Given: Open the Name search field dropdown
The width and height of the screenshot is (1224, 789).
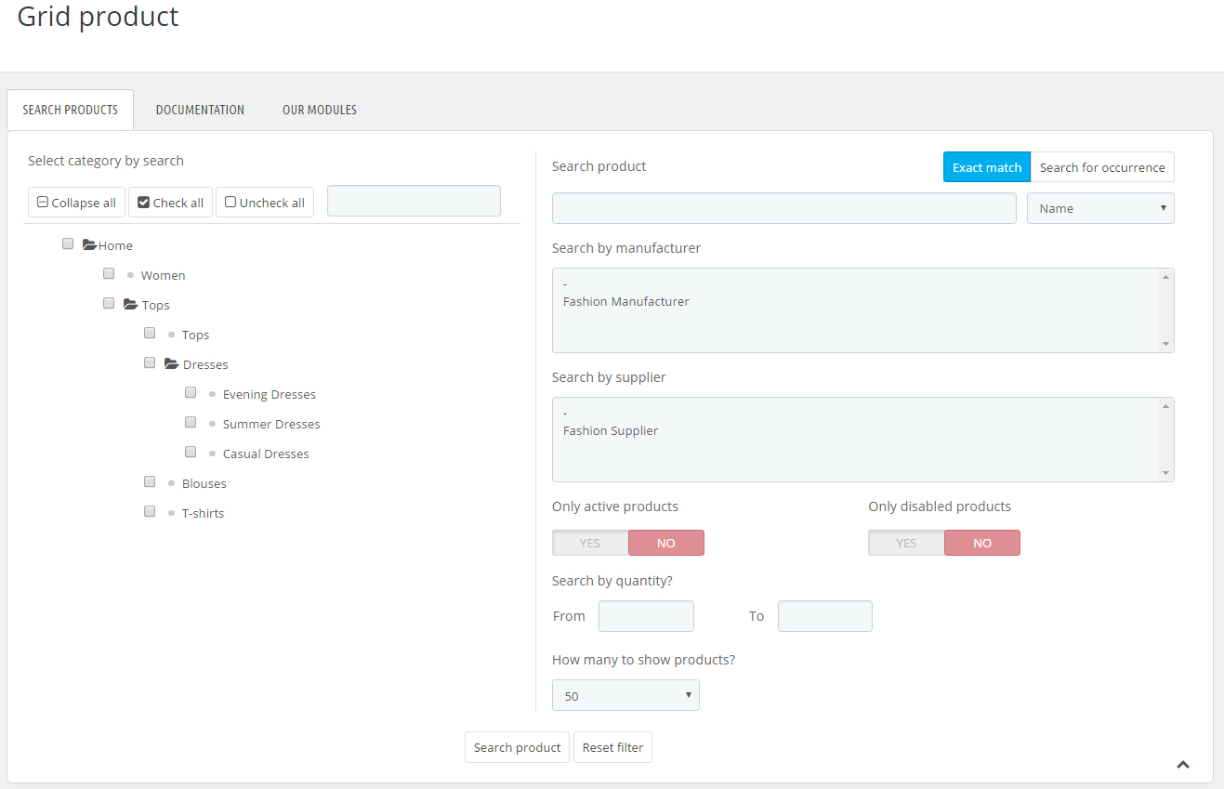Looking at the screenshot, I should pyautogui.click(x=1100, y=208).
